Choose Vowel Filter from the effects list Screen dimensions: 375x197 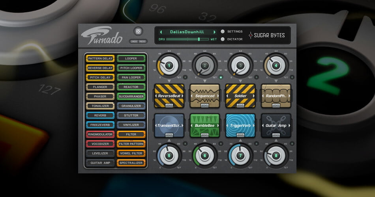pos(131,153)
